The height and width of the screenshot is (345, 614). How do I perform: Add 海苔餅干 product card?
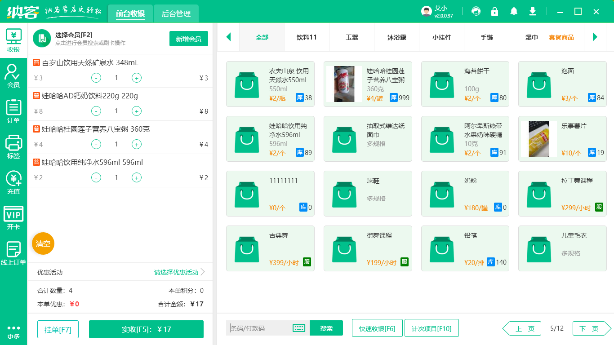pyautogui.click(x=465, y=84)
